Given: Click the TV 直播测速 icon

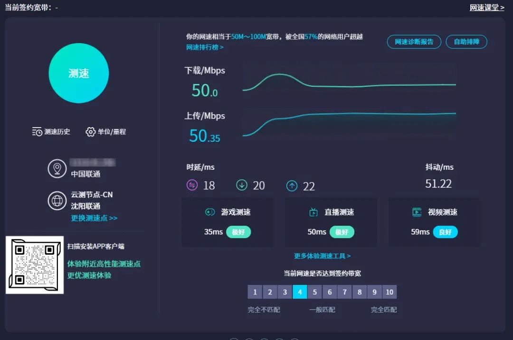Looking at the screenshot, I should [313, 212].
